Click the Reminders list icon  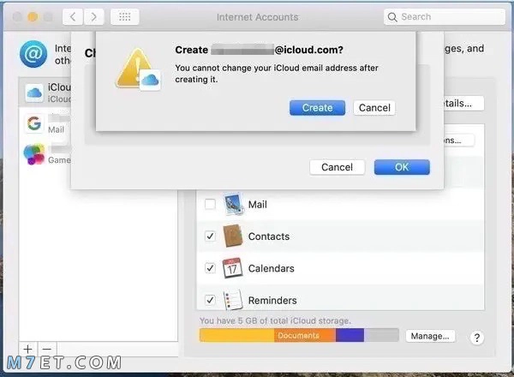[233, 300]
